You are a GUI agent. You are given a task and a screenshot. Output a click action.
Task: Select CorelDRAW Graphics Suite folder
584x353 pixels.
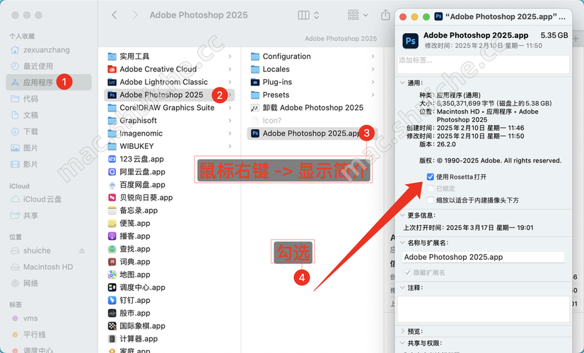coord(169,108)
